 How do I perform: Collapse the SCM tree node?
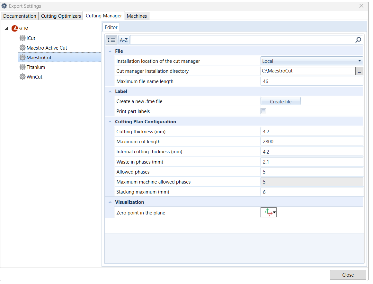pyautogui.click(x=6, y=29)
